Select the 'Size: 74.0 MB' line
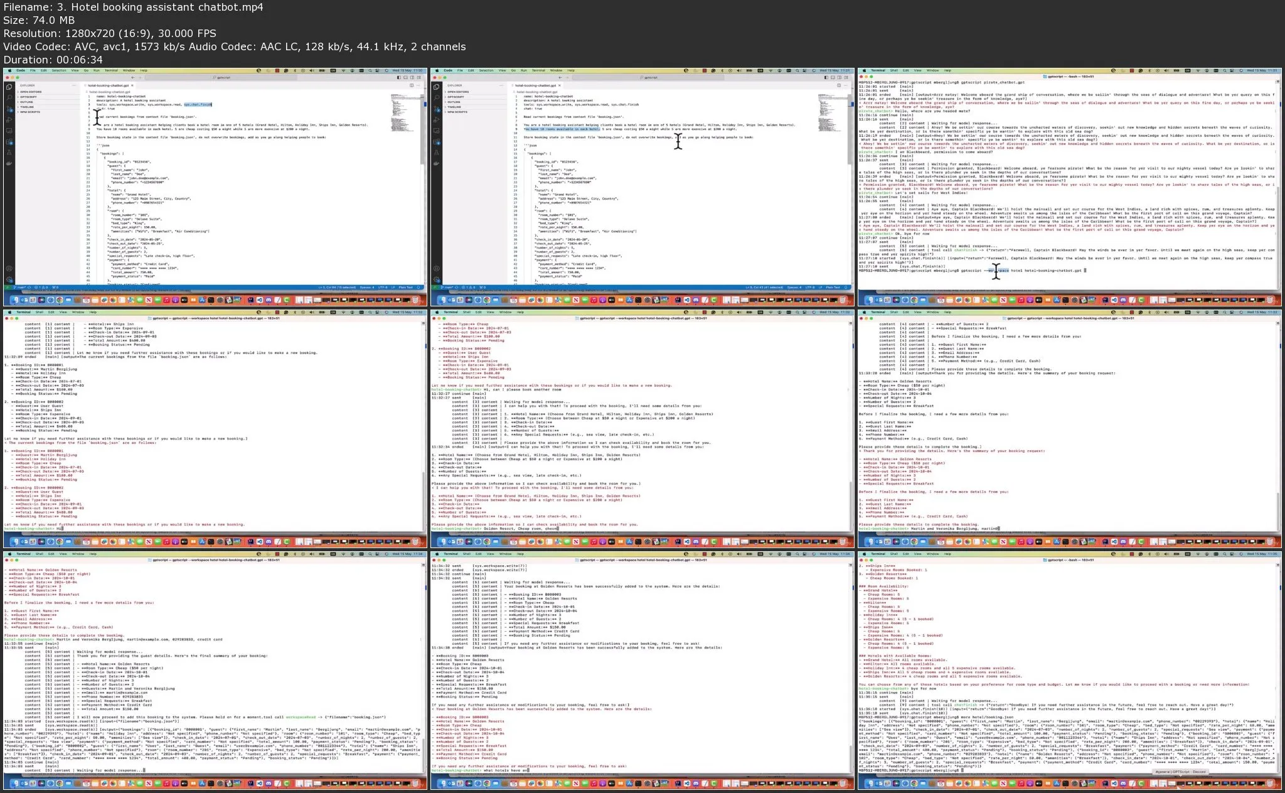Viewport: 1285px width, 793px height. 39,21
